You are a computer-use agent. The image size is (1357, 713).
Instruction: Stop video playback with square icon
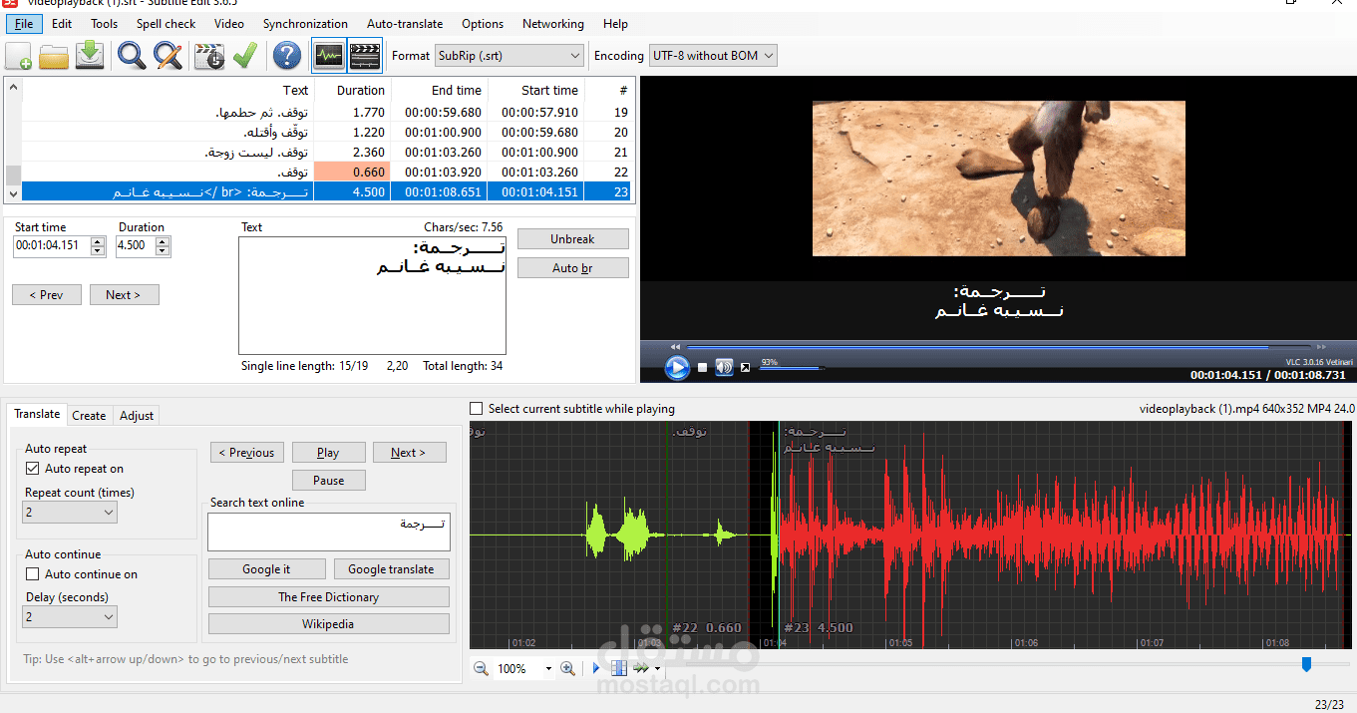(702, 367)
